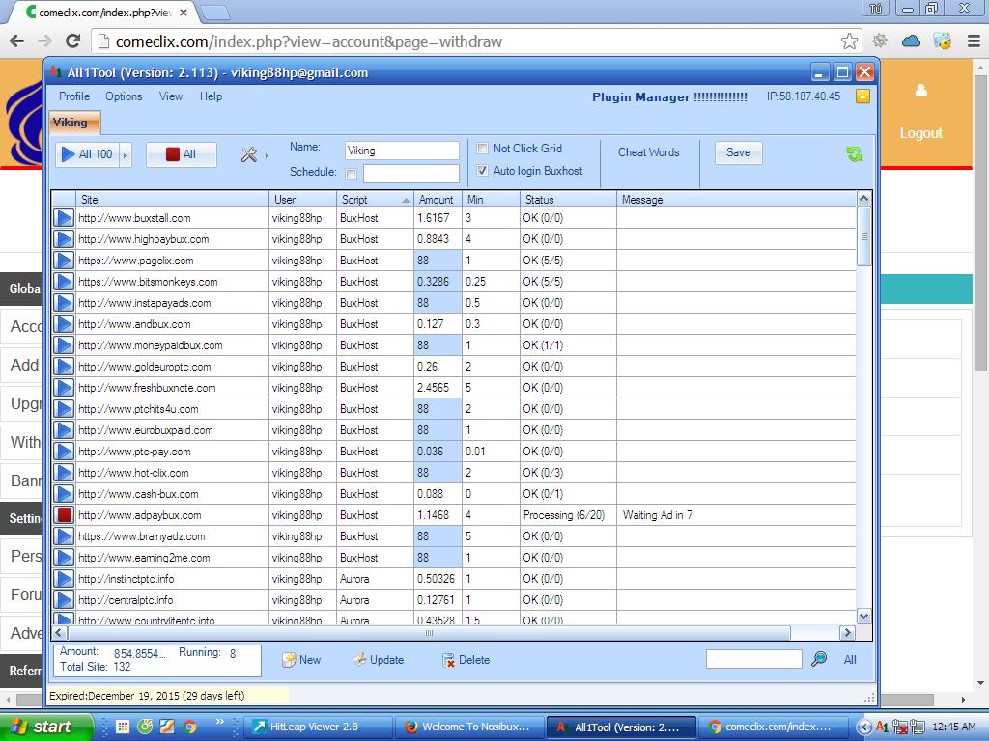
Task: Open the Profile menu
Action: coord(74,96)
